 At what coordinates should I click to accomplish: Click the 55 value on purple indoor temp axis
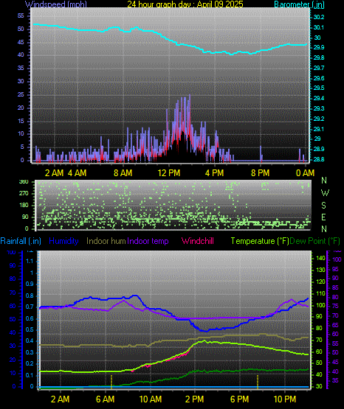[335, 343]
